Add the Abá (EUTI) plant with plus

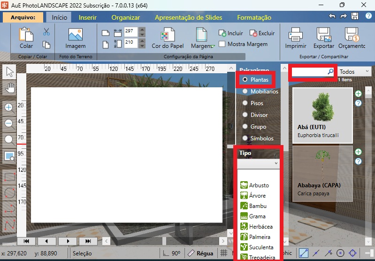pos(358,93)
